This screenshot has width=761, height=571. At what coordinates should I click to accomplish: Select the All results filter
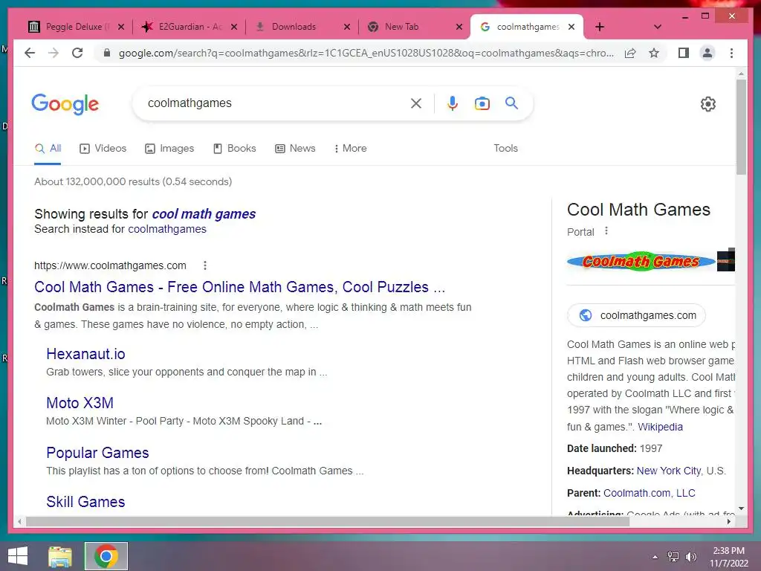(x=48, y=149)
